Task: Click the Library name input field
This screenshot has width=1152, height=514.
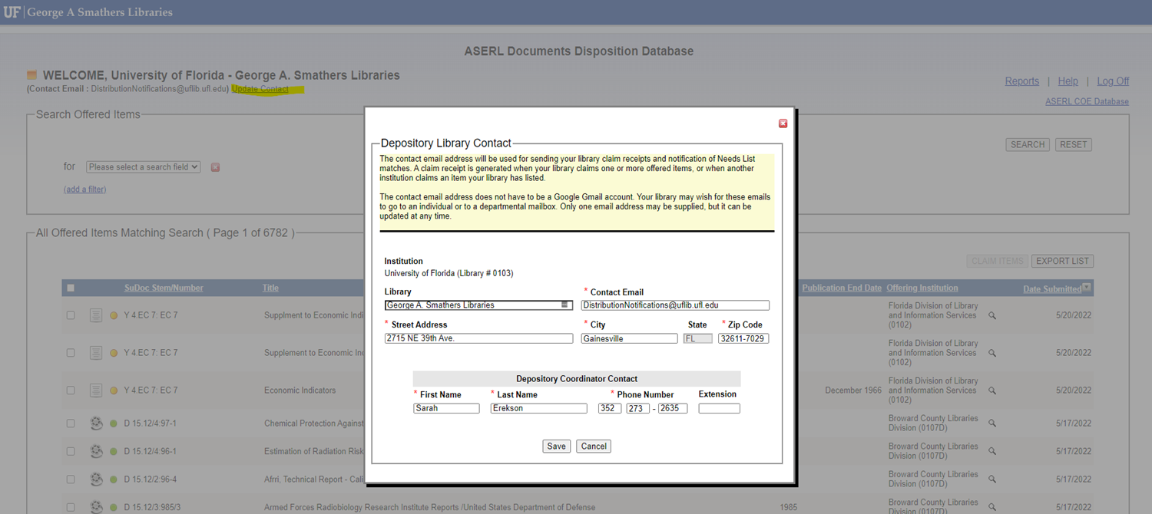Action: pos(478,305)
